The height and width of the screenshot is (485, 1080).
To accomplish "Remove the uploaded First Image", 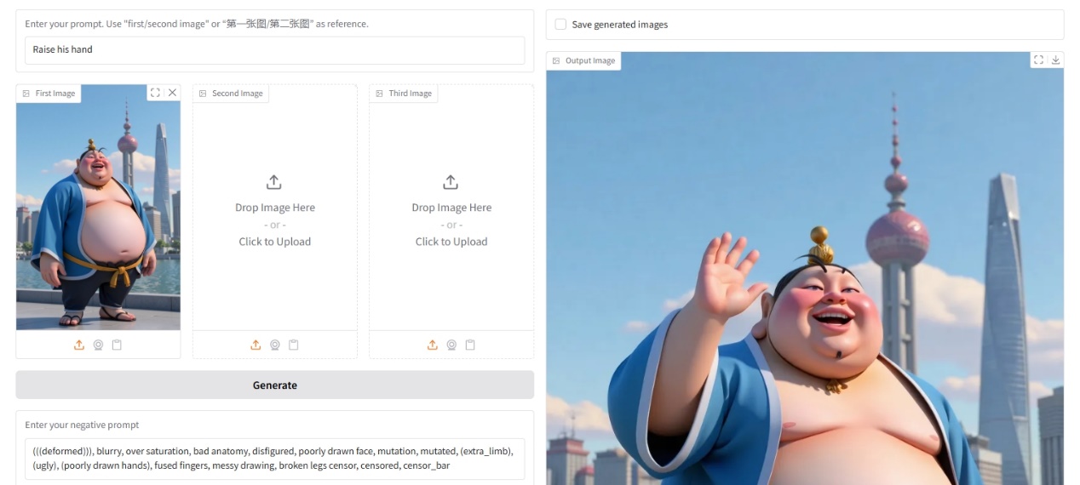I will click(172, 93).
